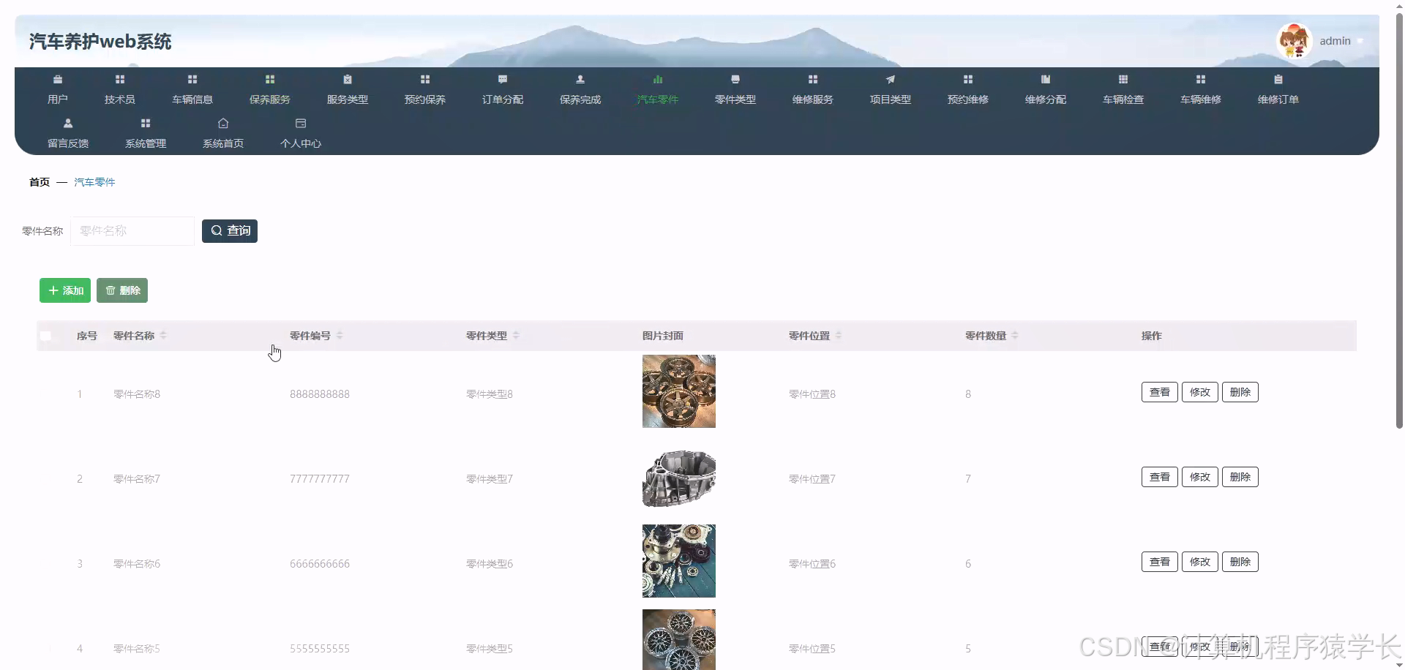The image size is (1405, 670).
Task: Sort by the 零件位置 column arrows
Action: pos(839,335)
